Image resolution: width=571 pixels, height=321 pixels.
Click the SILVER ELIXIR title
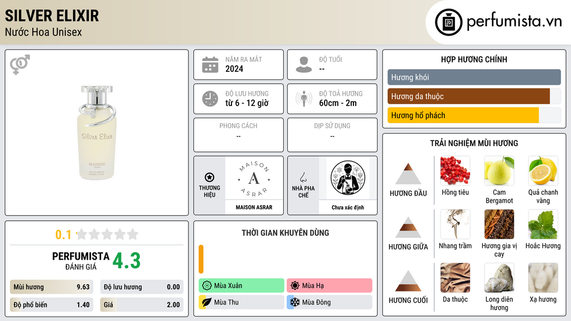point(52,16)
